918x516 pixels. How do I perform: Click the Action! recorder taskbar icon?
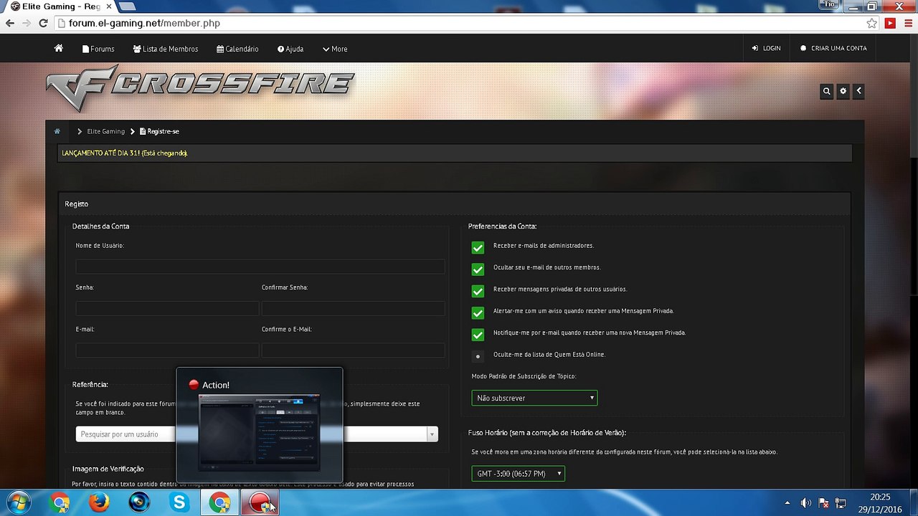(259, 503)
